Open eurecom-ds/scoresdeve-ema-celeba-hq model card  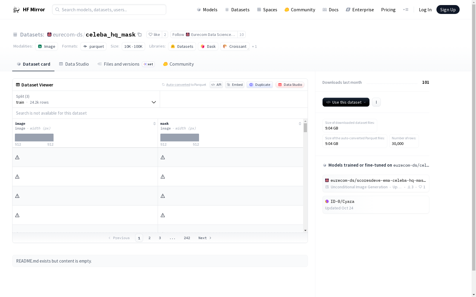376,184
